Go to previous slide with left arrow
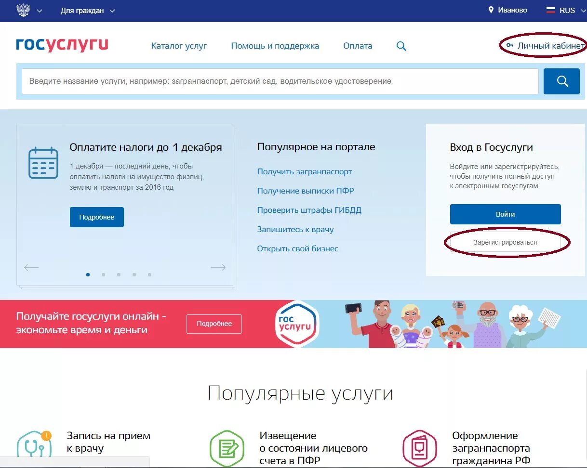 (x=31, y=267)
